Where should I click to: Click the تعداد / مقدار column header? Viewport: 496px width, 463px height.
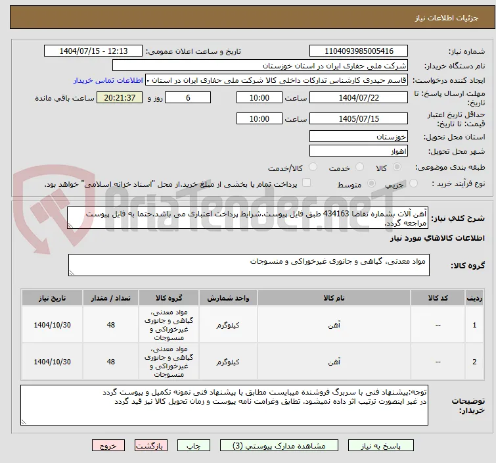[111, 298]
